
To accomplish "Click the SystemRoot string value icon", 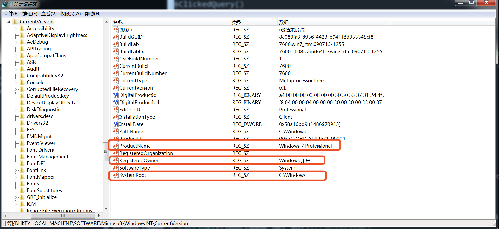I will [x=116, y=175].
